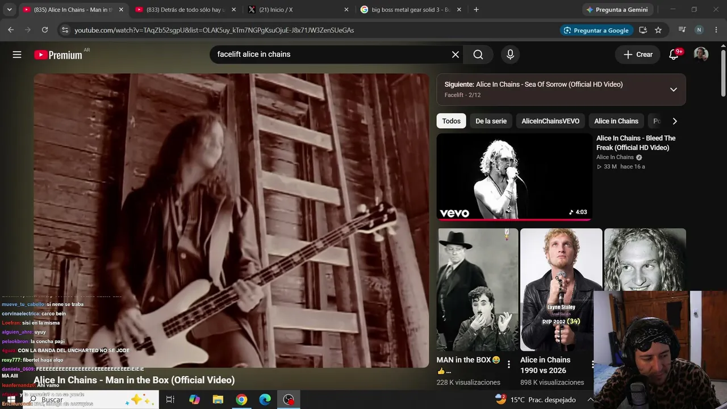This screenshot has width=727, height=409.
Task: Open Microsoft Edge from the taskbar
Action: (x=265, y=400)
